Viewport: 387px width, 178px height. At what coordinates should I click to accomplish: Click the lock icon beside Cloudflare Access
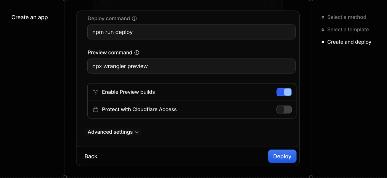(95, 109)
